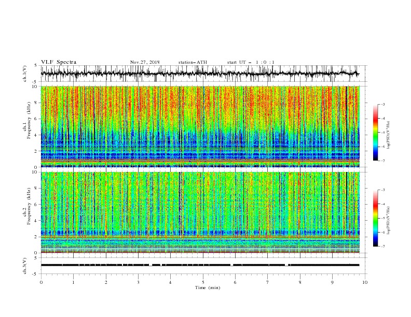
Task: Click the ch.1 voltage waveform trace
Action: coord(200,74)
